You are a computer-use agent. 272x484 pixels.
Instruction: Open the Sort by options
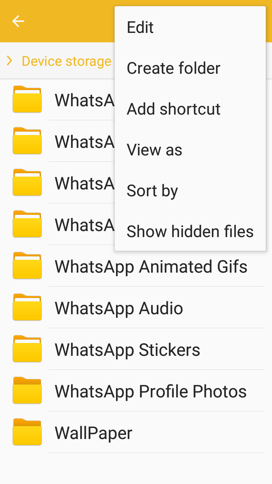click(x=152, y=191)
